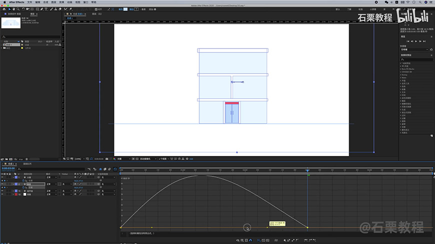Toggle the 对齐 snapping checkbox
435x244 pixels.
(x=96, y=9)
